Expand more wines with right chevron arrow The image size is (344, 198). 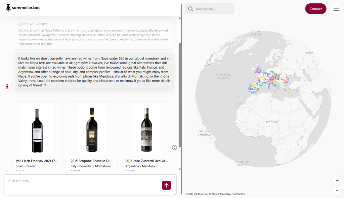click(174, 147)
